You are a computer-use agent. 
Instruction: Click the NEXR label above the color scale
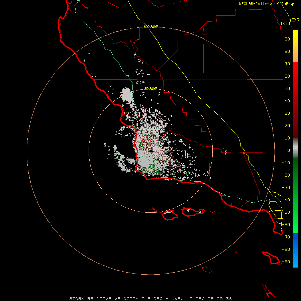(x=294, y=20)
